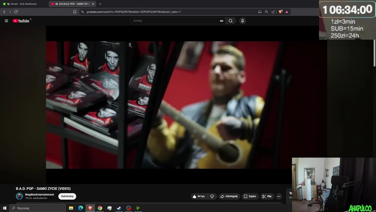
Task: Close the B.A.D. POP YouTube tab
Action: point(93,4)
